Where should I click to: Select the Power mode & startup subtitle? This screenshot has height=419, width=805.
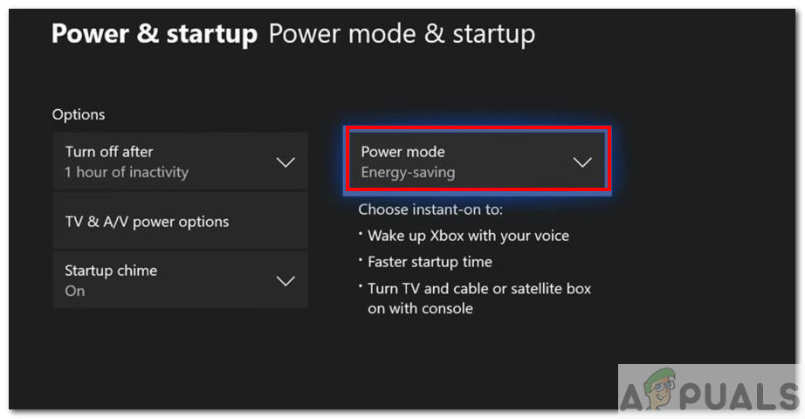(402, 34)
